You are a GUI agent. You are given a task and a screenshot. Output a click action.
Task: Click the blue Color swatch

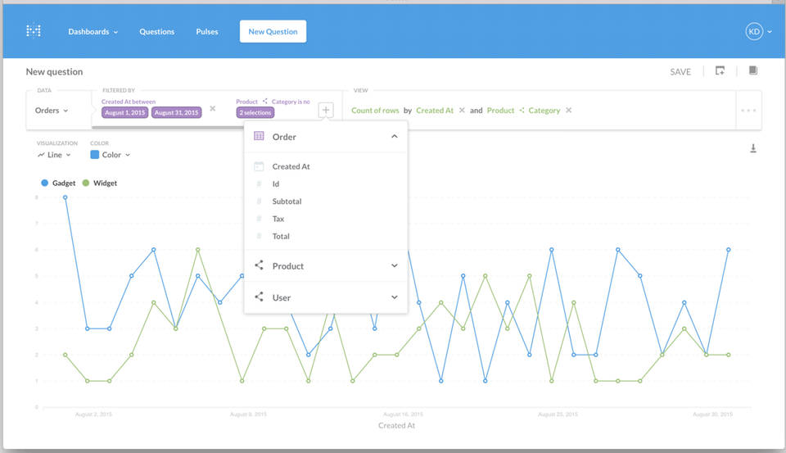pos(95,155)
